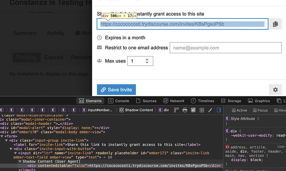Screen dimensions: 286x171
Task: Enable the Hover pseudo-class checkbox
Action: click(276, 110)
